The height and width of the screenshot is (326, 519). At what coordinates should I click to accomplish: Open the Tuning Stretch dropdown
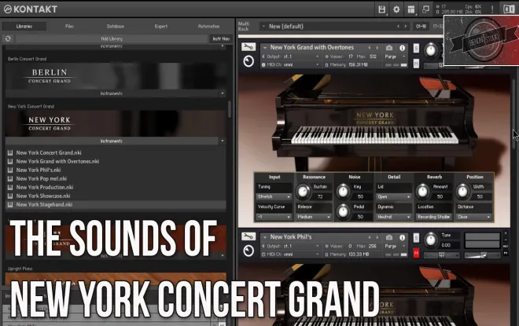click(x=274, y=196)
